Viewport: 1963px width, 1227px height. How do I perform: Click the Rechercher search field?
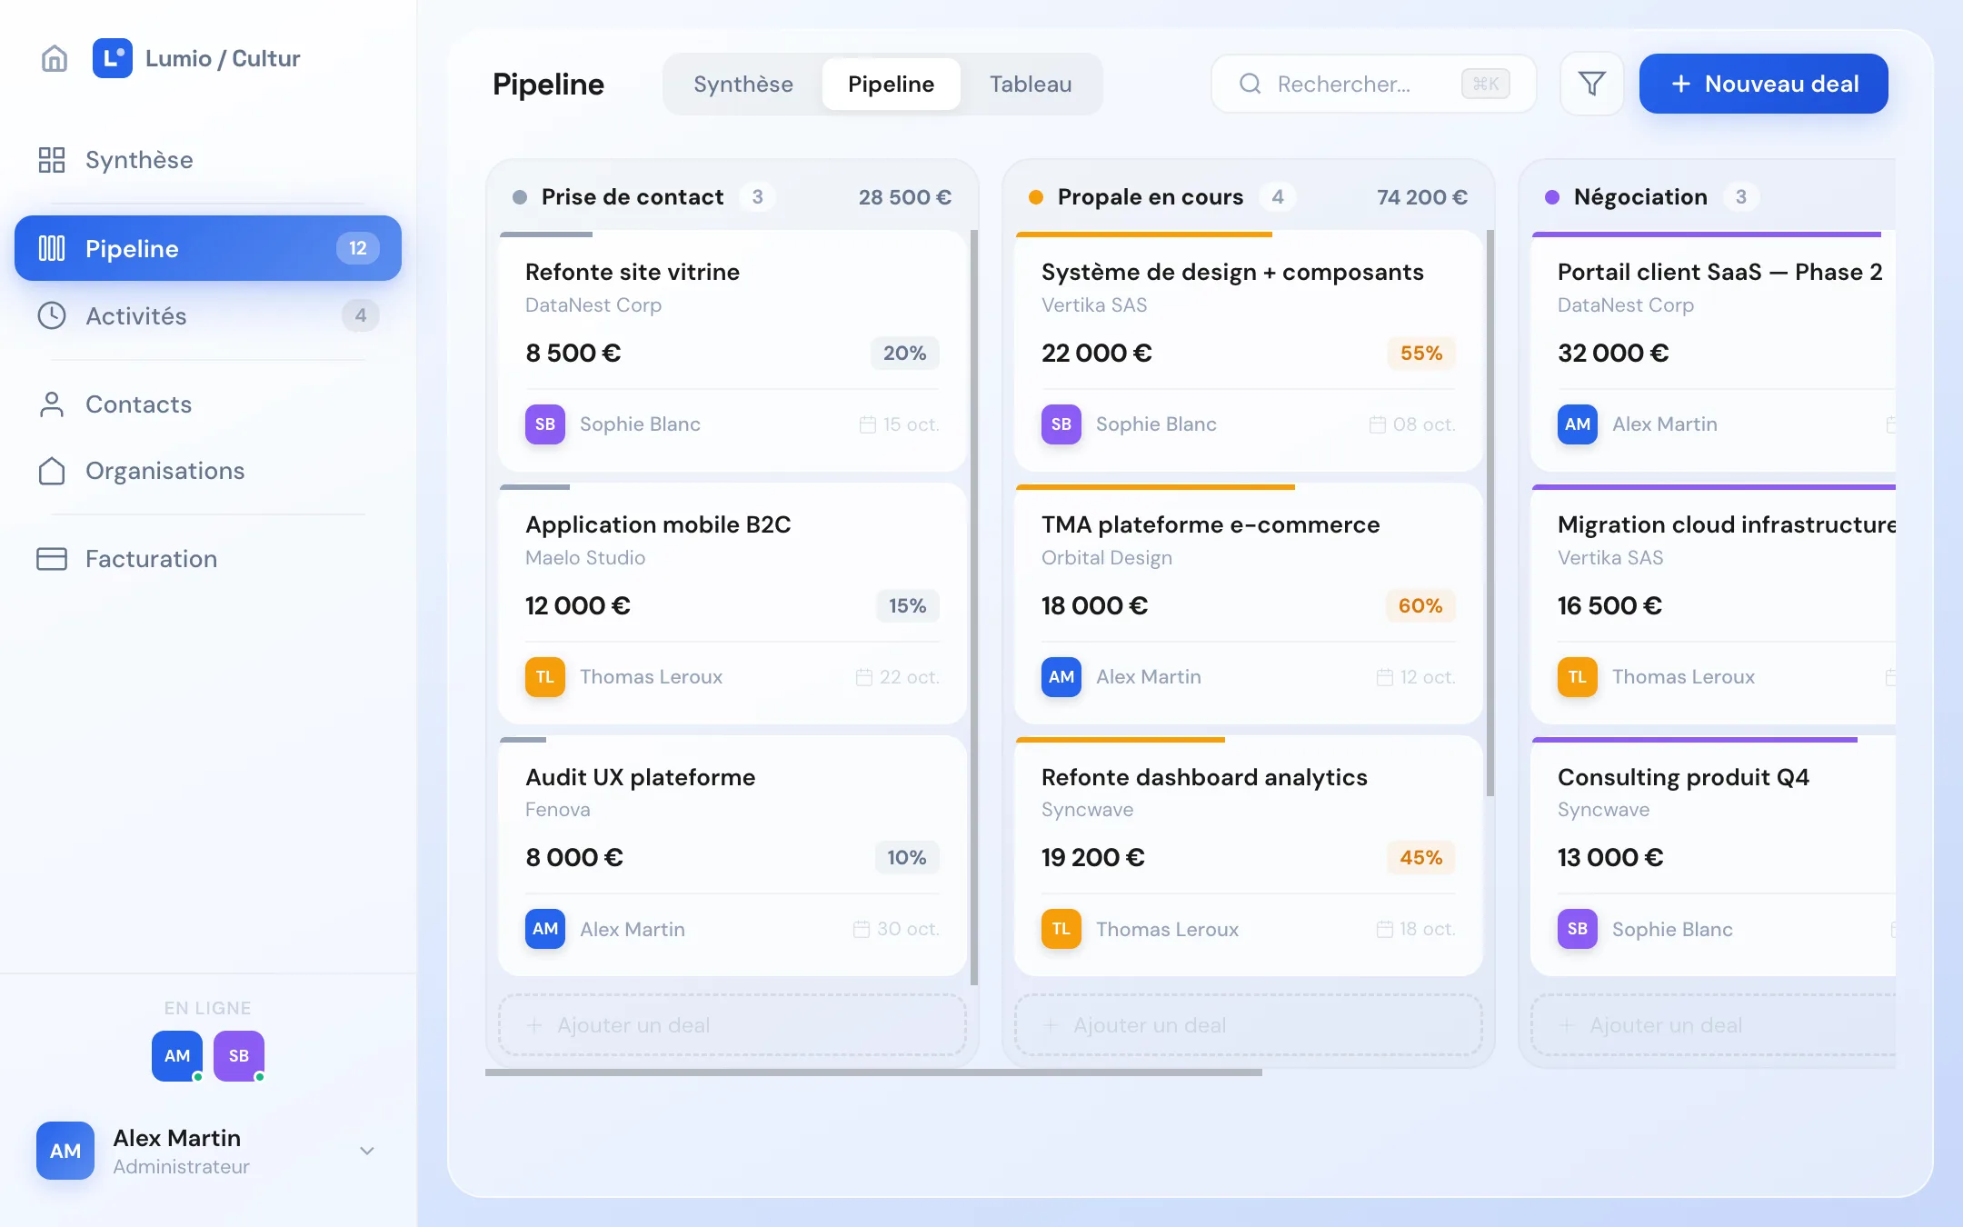point(1373,84)
